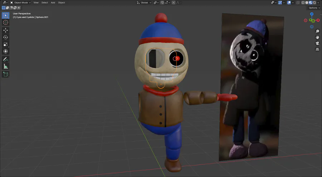Switch perspective/orthographic with grid icon
The height and width of the screenshot is (177, 322).
(317, 49)
